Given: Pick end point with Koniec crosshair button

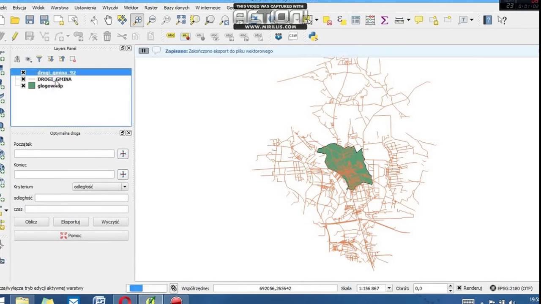Looking at the screenshot, I should coord(123,174).
